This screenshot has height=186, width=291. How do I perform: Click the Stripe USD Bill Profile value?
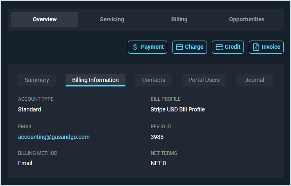tap(178, 109)
